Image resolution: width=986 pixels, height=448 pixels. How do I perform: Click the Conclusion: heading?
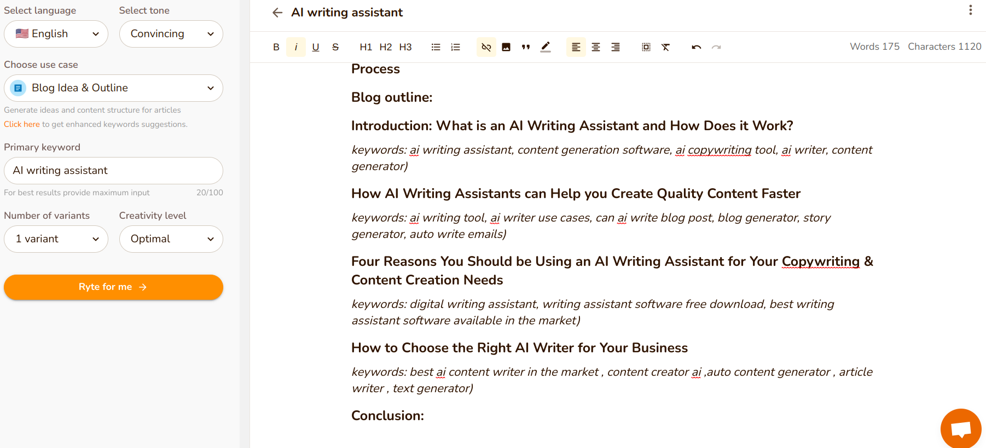(387, 416)
